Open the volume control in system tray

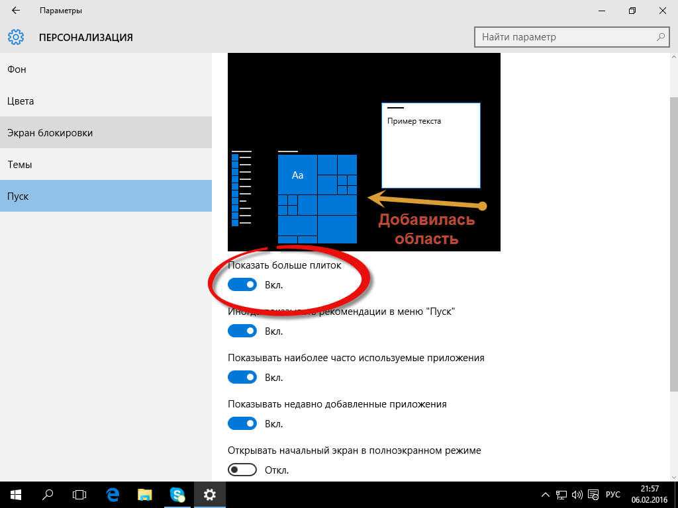coord(577,494)
